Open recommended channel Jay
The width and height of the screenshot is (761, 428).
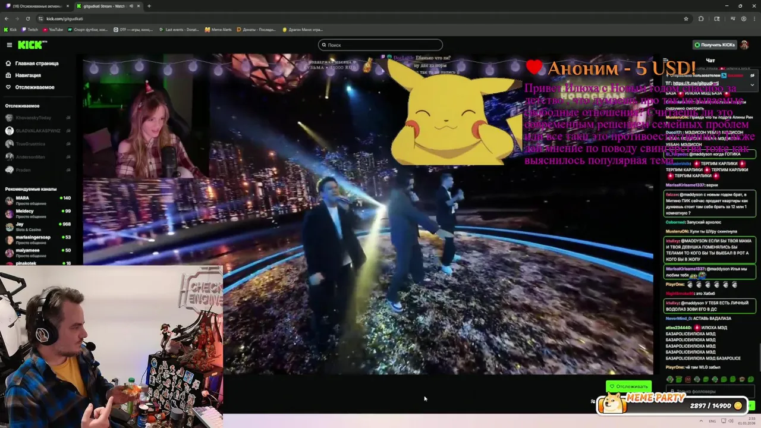click(x=38, y=226)
